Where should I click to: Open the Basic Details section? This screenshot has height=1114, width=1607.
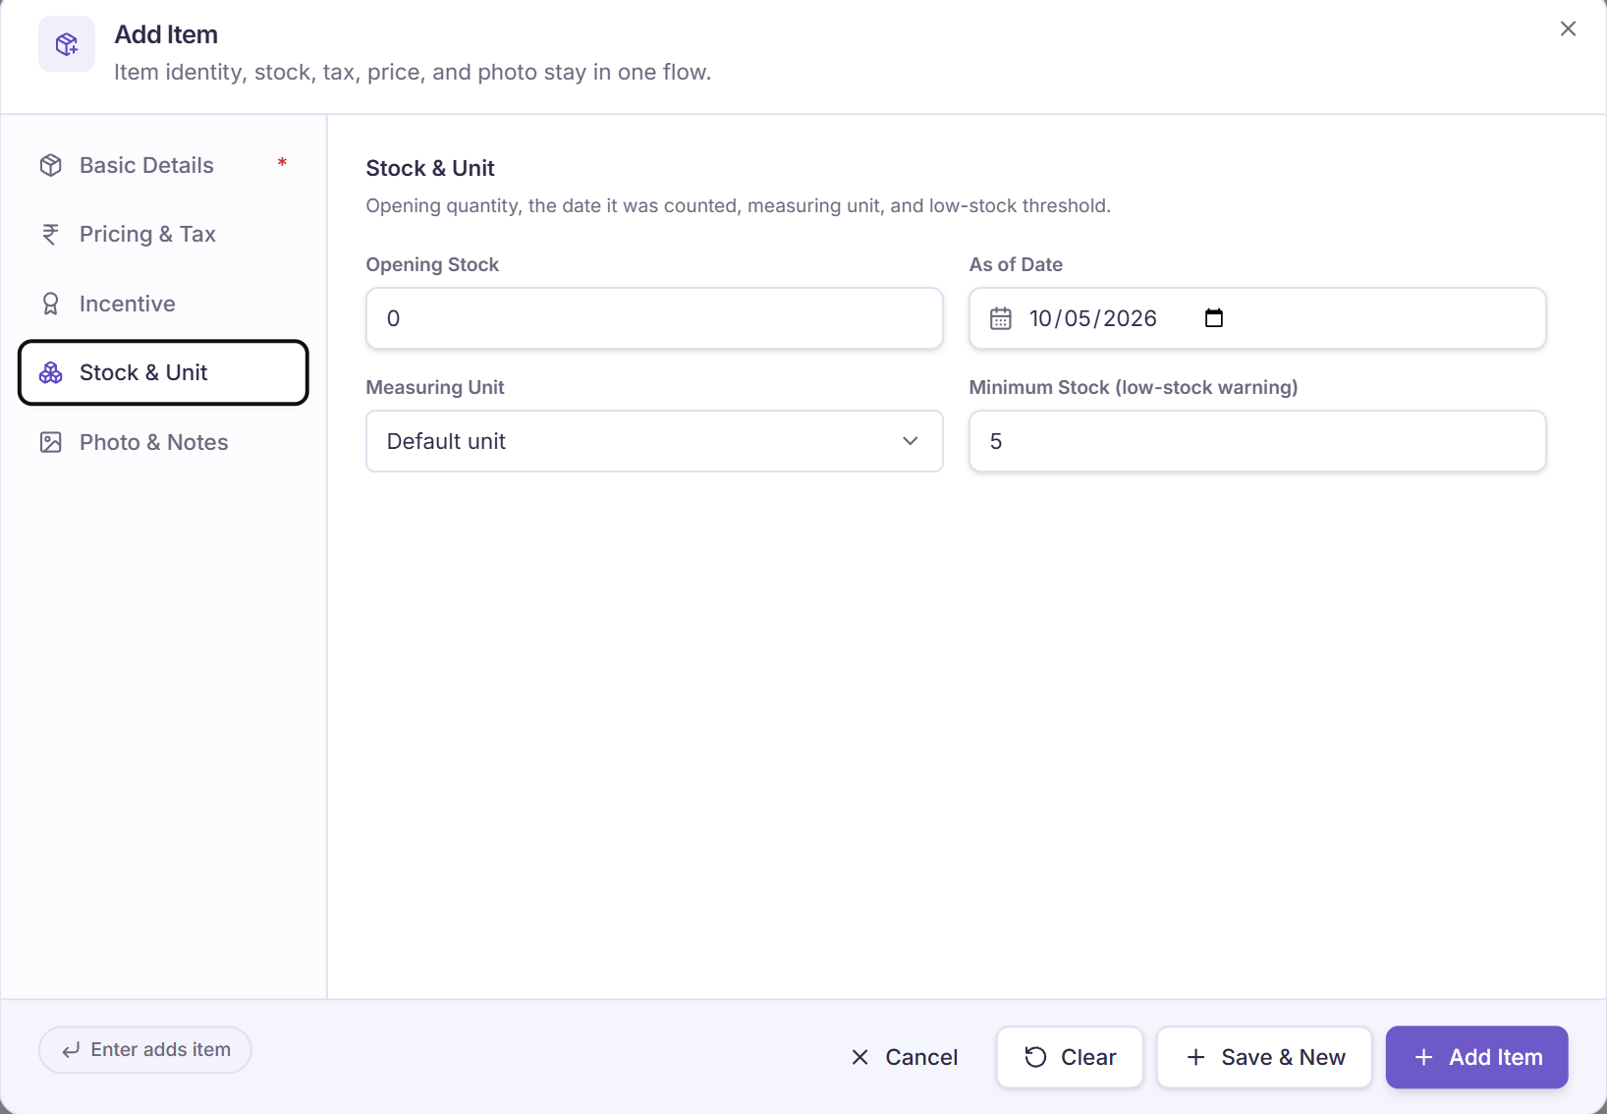pos(163,165)
